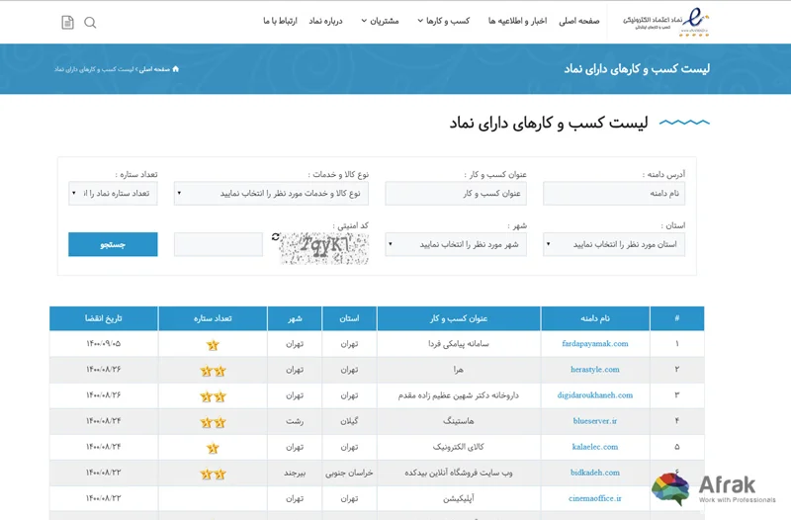The width and height of the screenshot is (791, 520).
Task: Refresh the captcha image
Action: coord(276,237)
